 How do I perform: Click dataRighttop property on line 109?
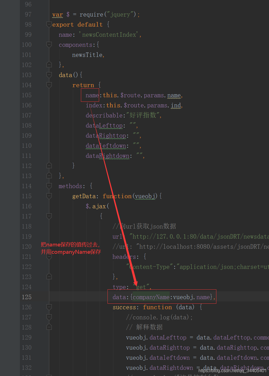click(106, 136)
